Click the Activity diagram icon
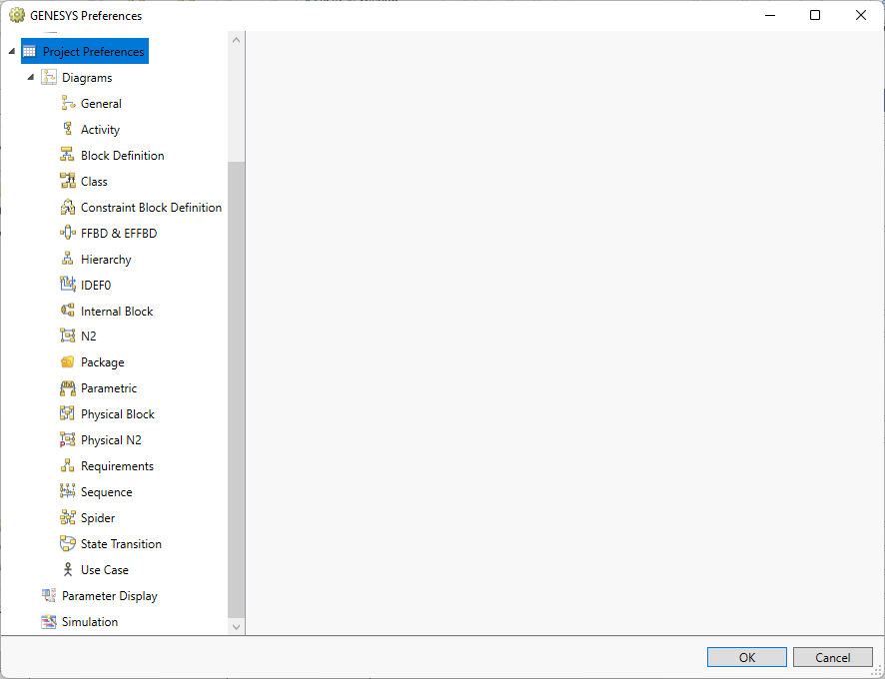 [68, 130]
